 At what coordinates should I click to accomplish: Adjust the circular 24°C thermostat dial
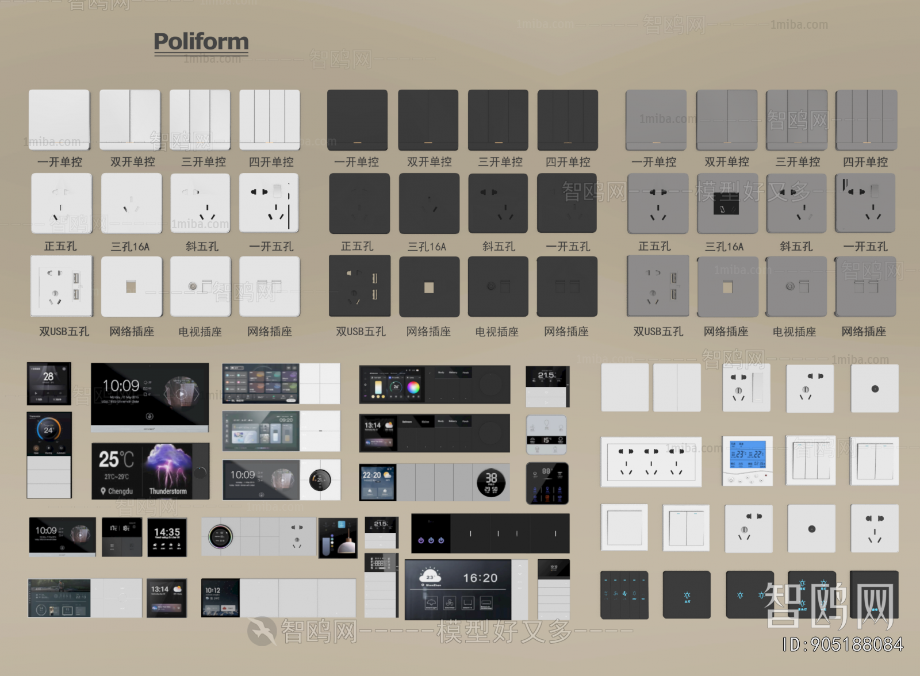click(x=49, y=428)
